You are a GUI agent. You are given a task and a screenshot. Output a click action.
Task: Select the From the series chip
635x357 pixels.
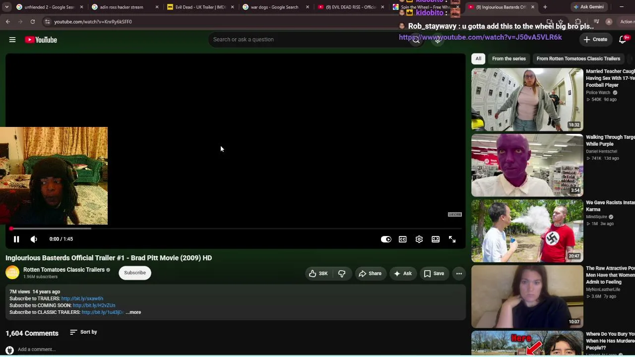[x=509, y=59]
